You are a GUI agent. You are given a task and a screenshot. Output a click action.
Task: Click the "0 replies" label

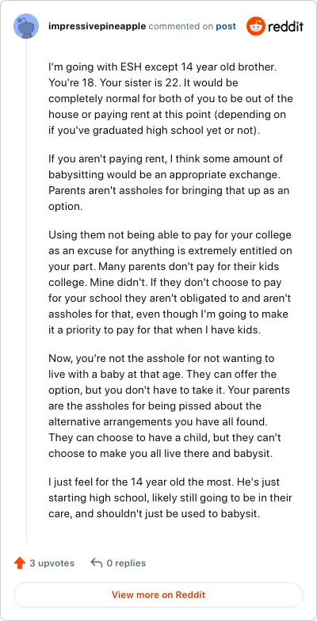(x=126, y=562)
